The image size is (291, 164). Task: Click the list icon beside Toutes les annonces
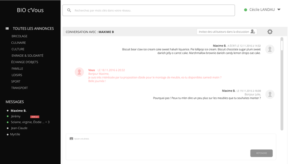[7, 28]
